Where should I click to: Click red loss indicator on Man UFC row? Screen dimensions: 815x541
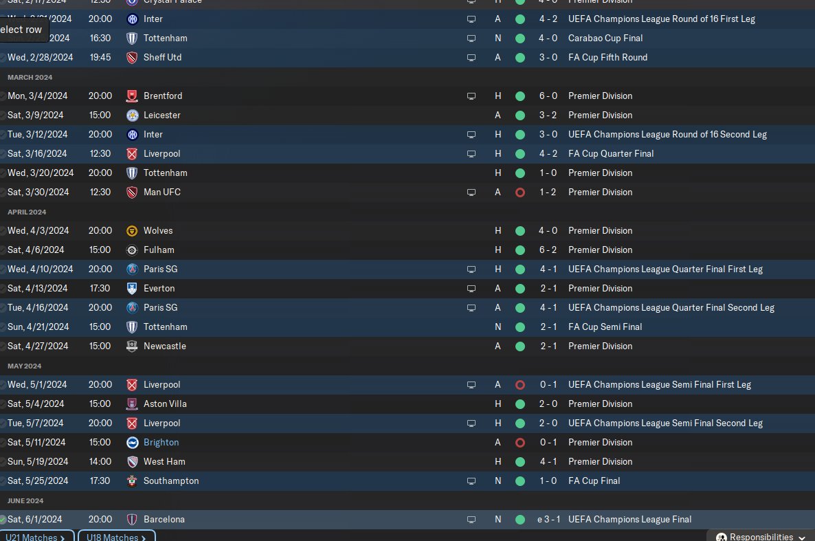520,192
